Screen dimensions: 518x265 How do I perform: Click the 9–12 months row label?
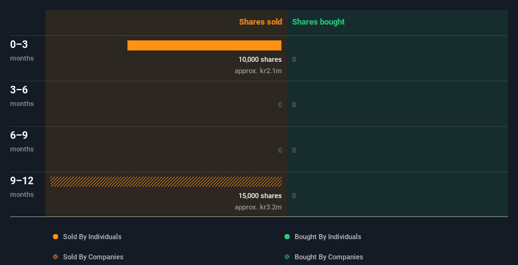22,187
